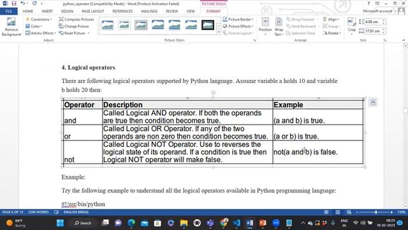Switch to the VIEW tab

pyautogui.click(x=191, y=11)
